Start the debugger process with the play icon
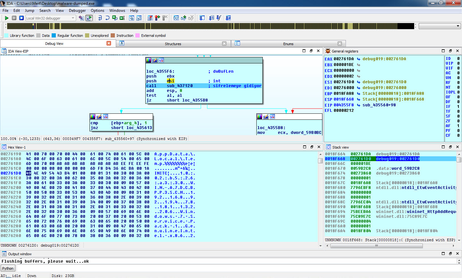The width and height of the screenshot is (462, 278). (x=6, y=18)
